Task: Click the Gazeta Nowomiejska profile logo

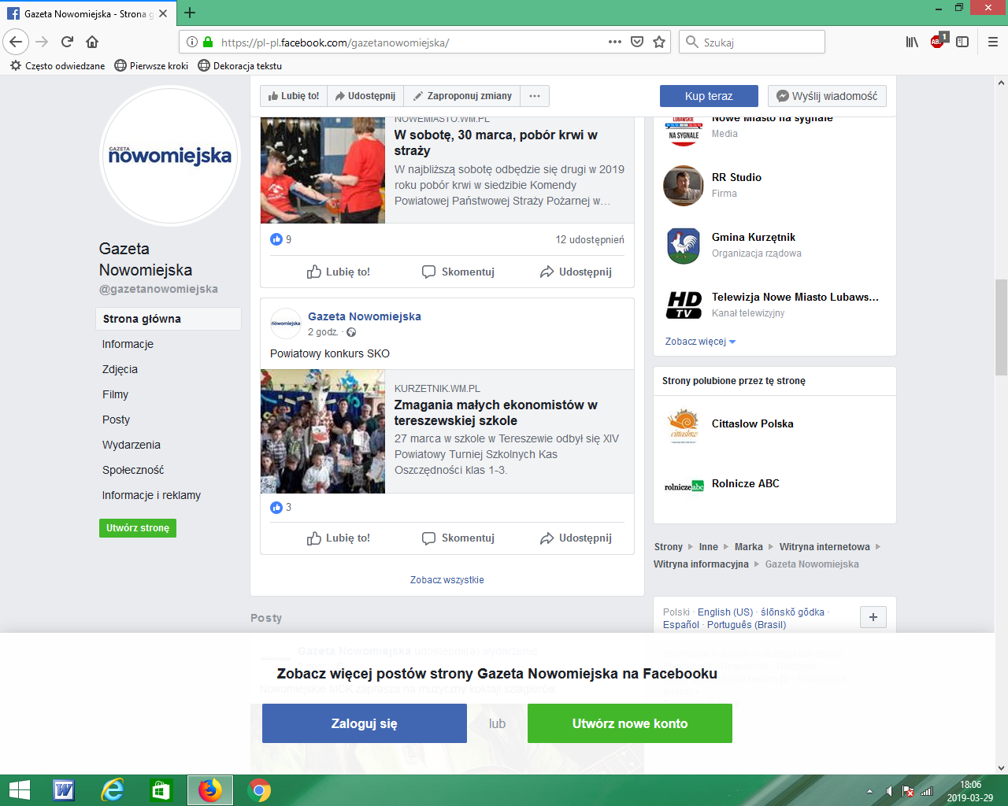Action: point(170,156)
